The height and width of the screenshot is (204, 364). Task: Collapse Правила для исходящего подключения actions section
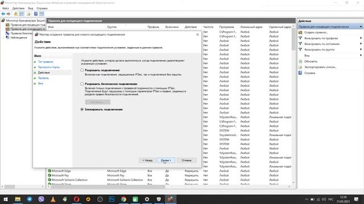[361, 27]
